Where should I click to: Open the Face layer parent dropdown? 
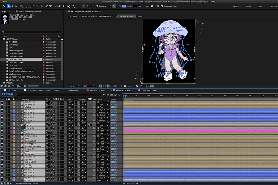[x=103, y=131]
